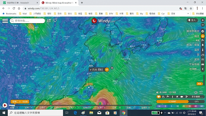The image size is (206, 116).
Task: Show webcams camera POI icon
Action: pyautogui.click(x=182, y=97)
